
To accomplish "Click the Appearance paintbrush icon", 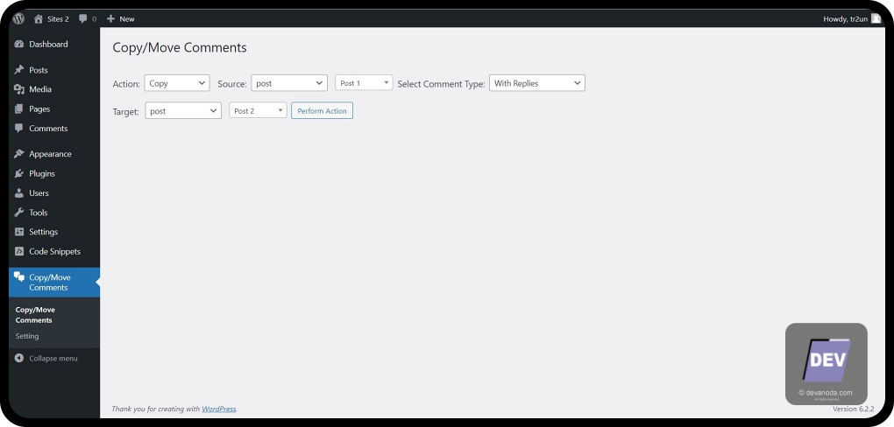I will tap(18, 154).
